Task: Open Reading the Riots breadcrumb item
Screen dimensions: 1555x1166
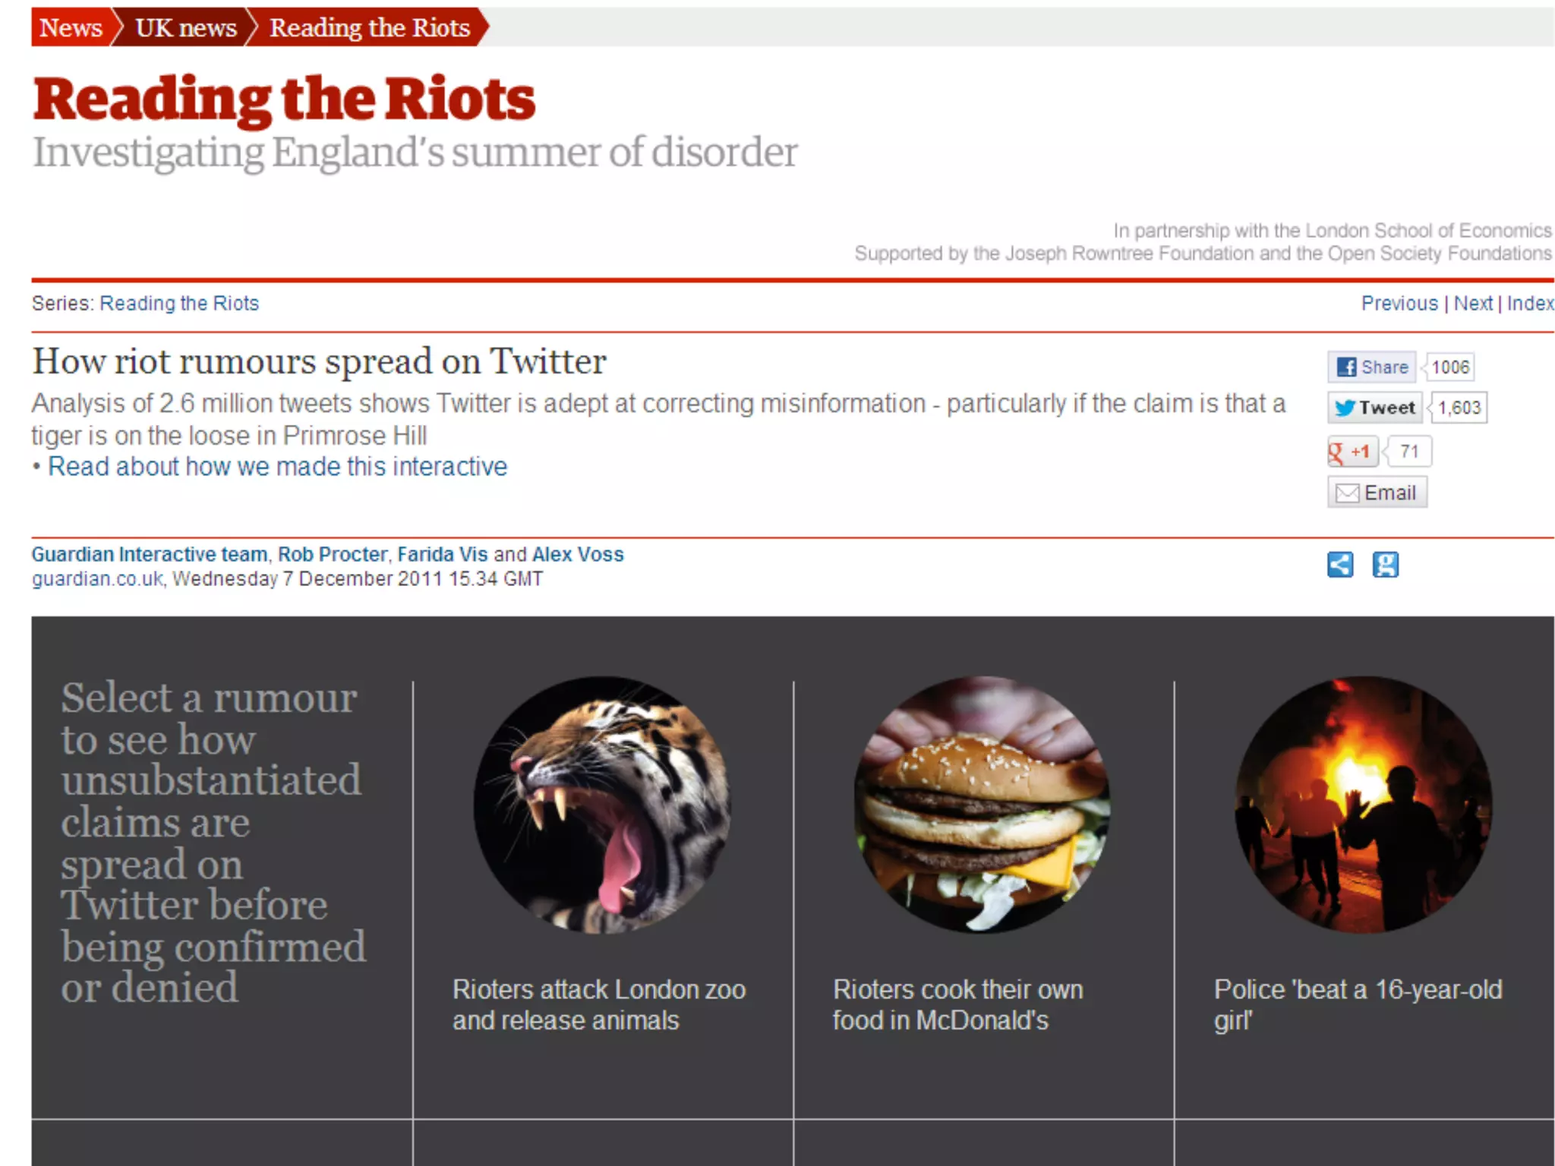Action: click(370, 28)
